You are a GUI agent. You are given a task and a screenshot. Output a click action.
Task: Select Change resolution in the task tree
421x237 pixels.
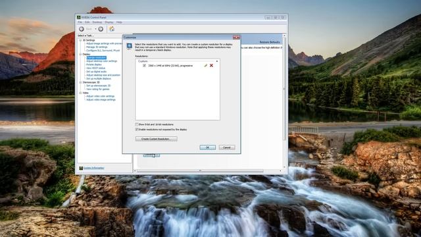click(x=97, y=57)
